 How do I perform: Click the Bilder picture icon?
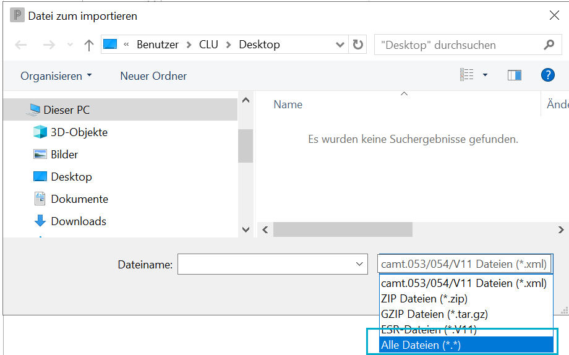pos(40,154)
